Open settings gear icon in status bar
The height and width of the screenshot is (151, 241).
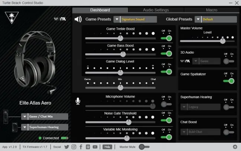pos(235,147)
